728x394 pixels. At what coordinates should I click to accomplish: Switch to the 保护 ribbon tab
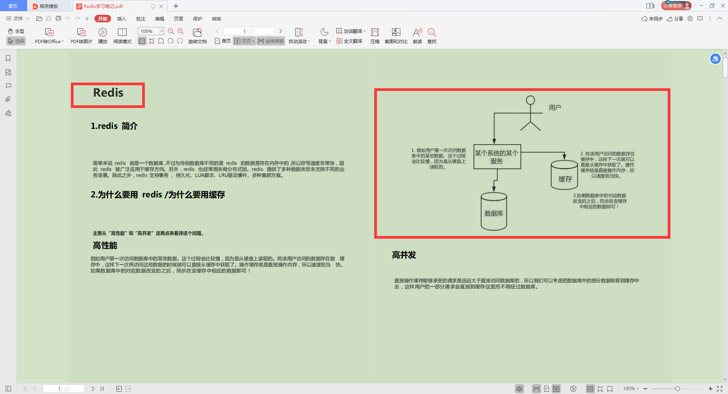[197, 19]
